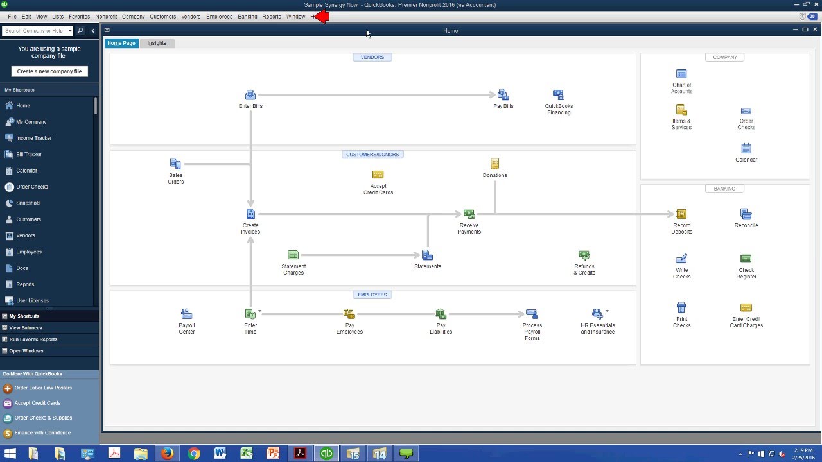822x462 pixels.
Task: Click Create a new company file button
Action: 49,71
